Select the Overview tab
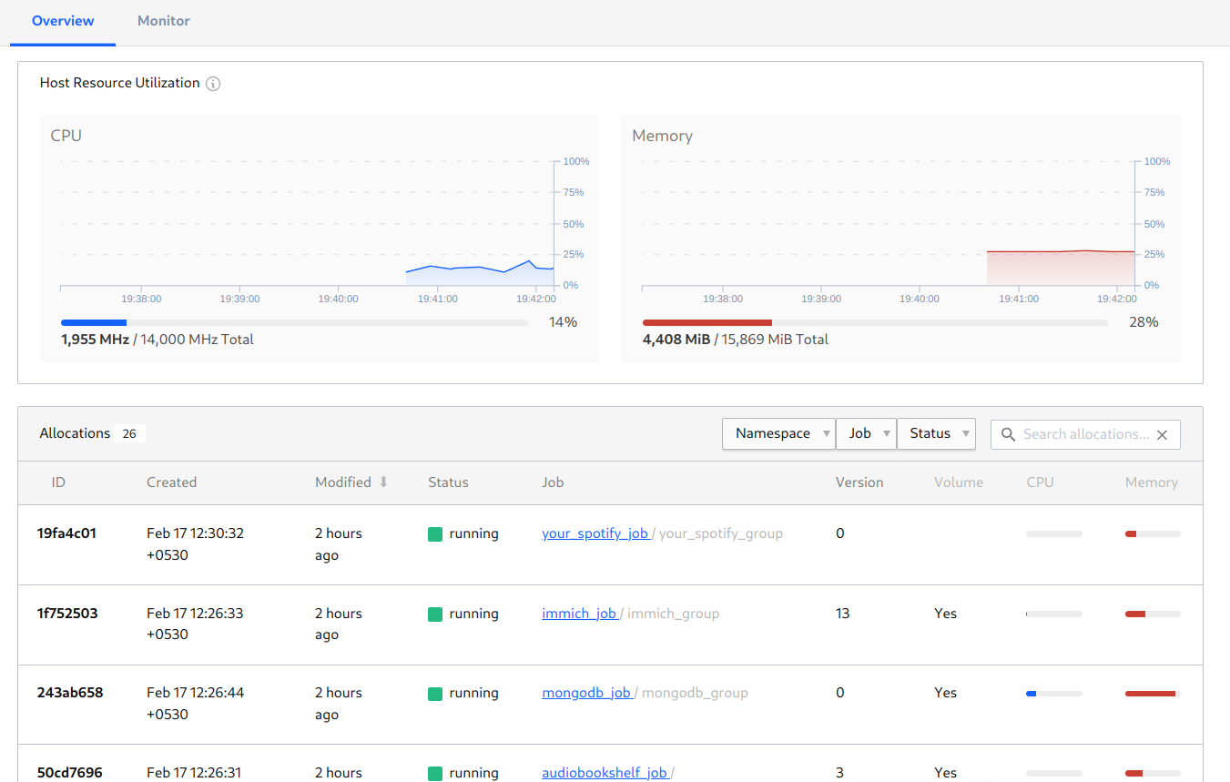Image resolution: width=1230 pixels, height=782 pixels. (x=62, y=20)
